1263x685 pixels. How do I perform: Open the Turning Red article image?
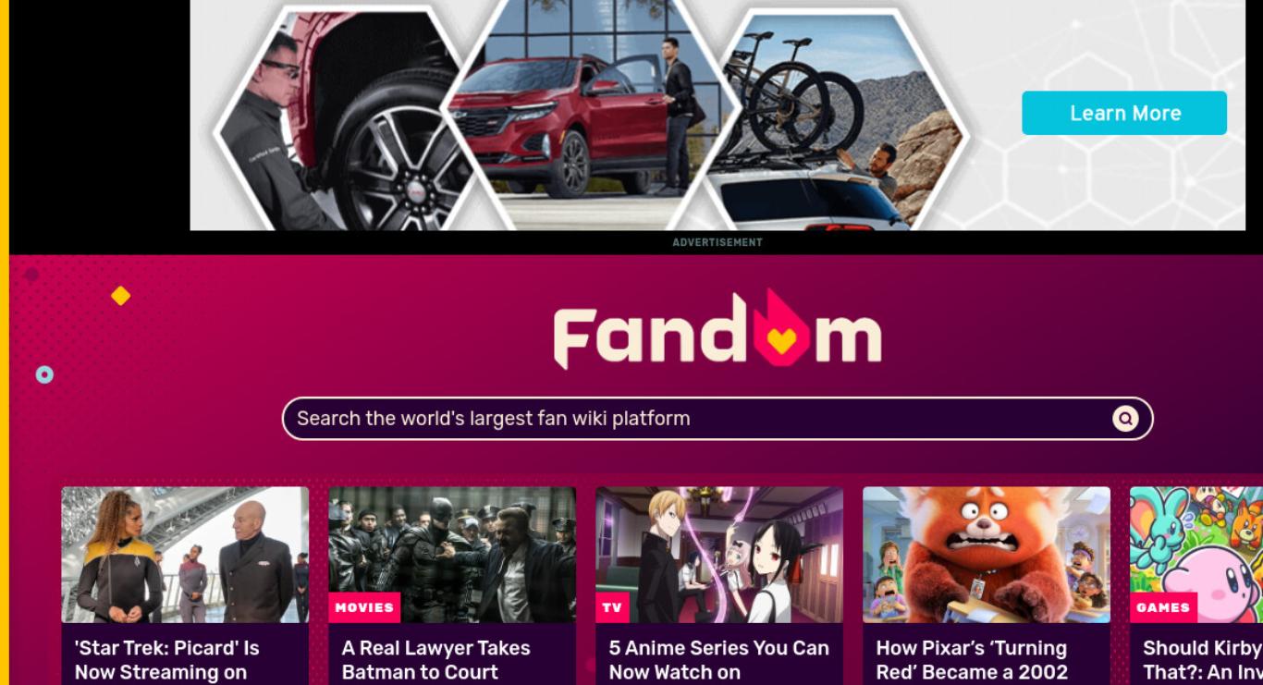tap(987, 555)
